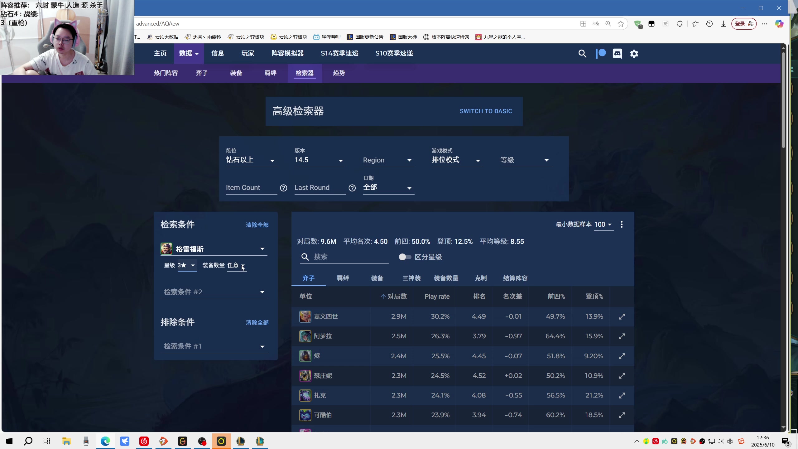Image resolution: width=798 pixels, height=449 pixels.
Task: Open the three-dot menu in results panel
Action: 622,224
